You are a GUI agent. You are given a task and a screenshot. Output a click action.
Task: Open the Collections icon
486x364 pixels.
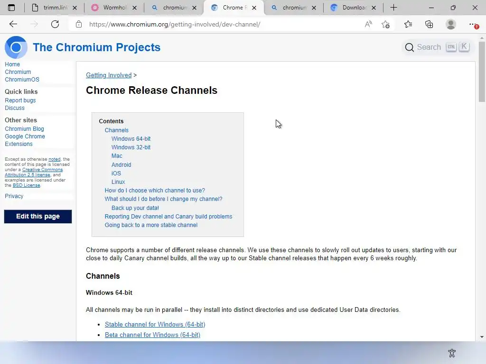click(429, 24)
